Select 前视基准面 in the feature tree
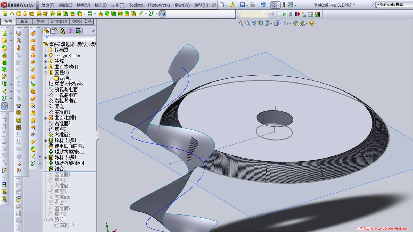 (x=66, y=90)
